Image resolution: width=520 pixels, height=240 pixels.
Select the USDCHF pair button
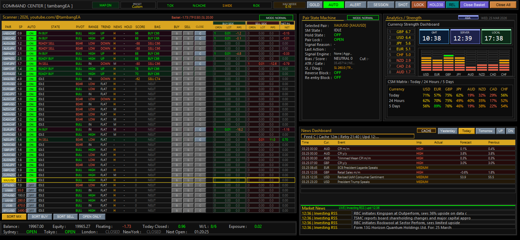pos(8,33)
